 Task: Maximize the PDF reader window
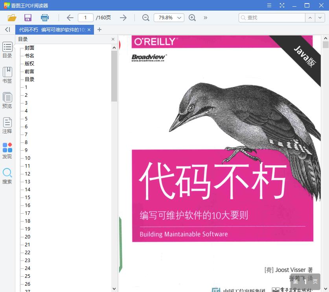pos(307,6)
